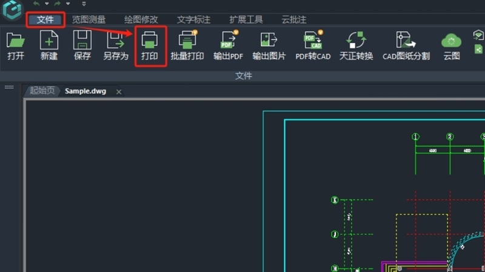Open the PDF转CAD converter
This screenshot has width=485, height=272.
313,46
